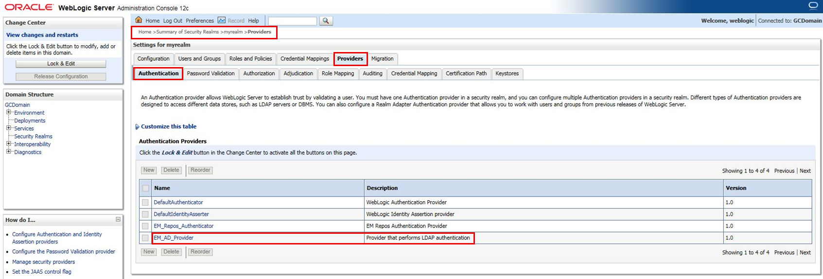Open Manage security providers help link
This screenshot has height=279, width=823.
pos(43,262)
